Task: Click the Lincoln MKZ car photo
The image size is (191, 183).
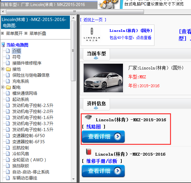Action: click(103, 78)
